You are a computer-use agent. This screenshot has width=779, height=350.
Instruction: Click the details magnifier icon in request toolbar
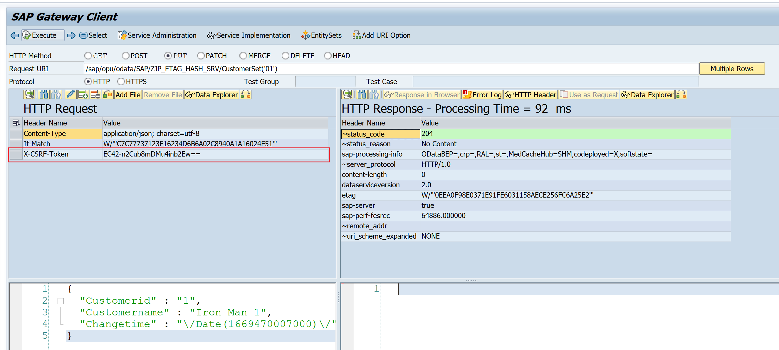pos(29,95)
